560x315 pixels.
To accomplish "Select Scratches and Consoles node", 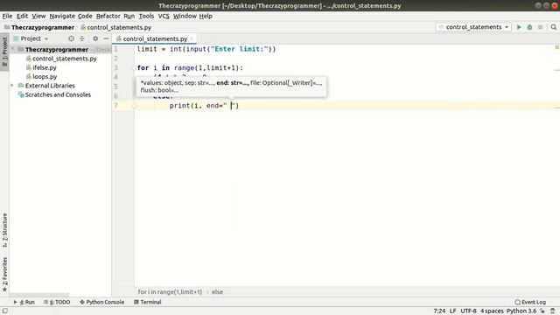I will coord(54,94).
